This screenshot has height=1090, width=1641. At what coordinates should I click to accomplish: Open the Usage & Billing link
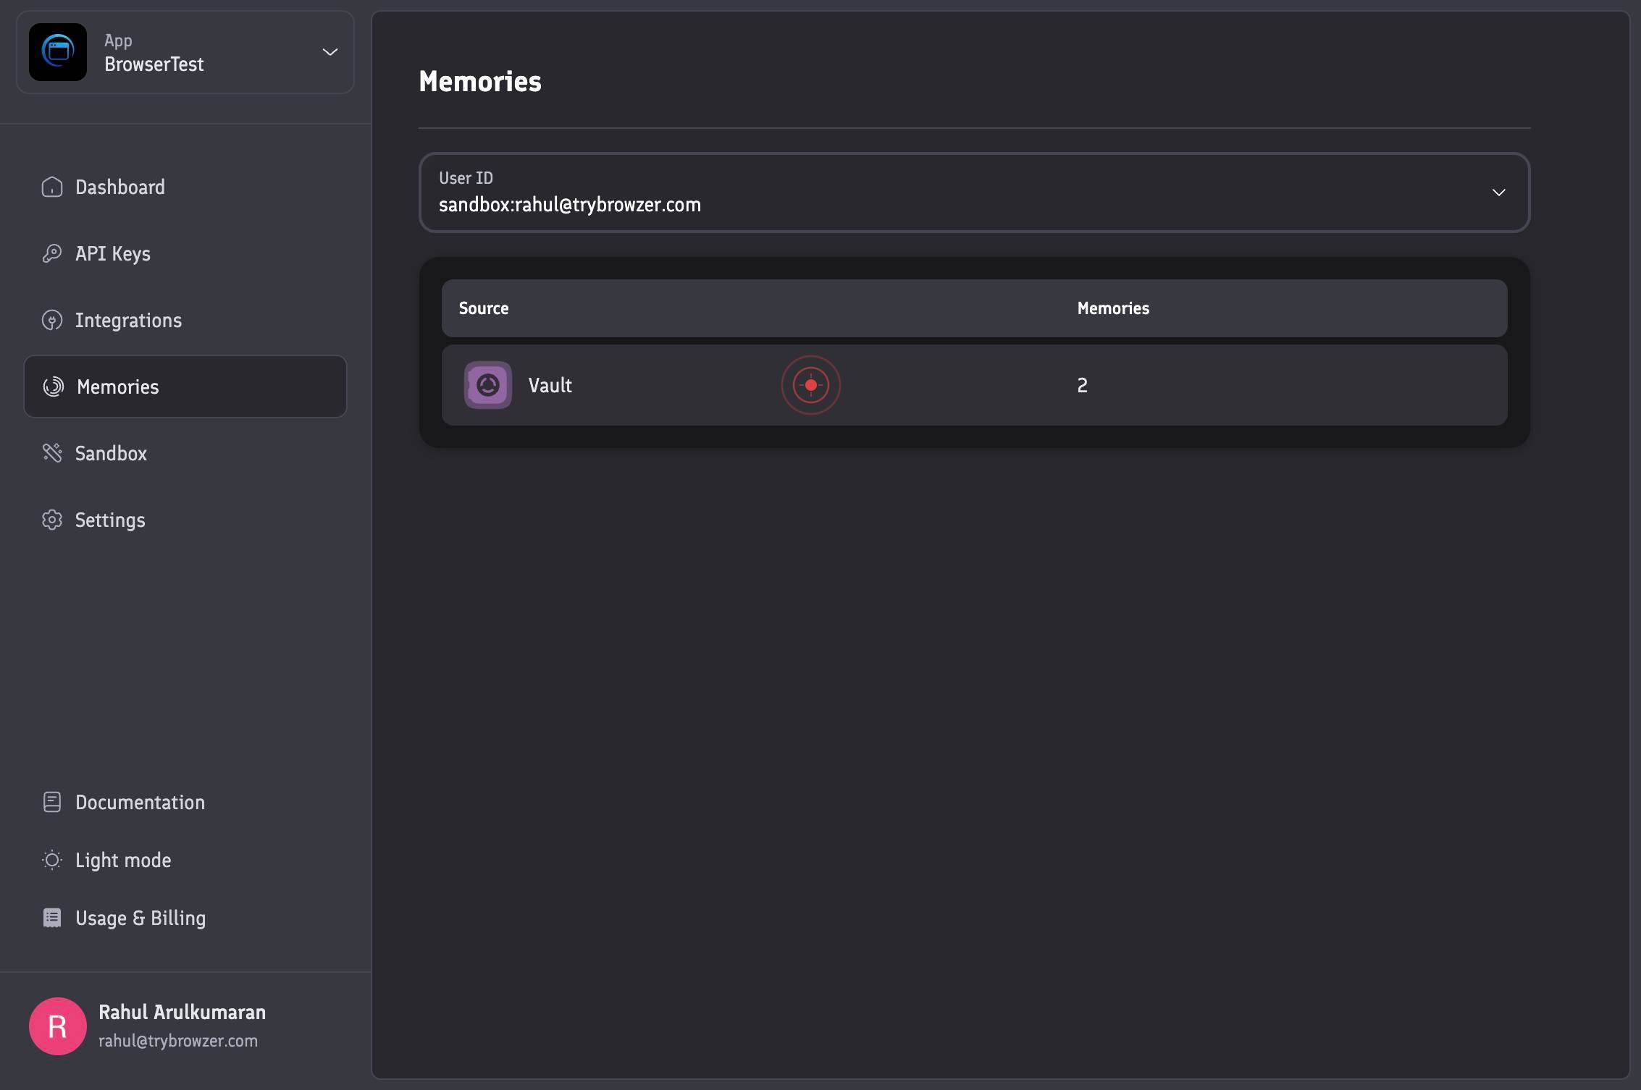point(140,918)
